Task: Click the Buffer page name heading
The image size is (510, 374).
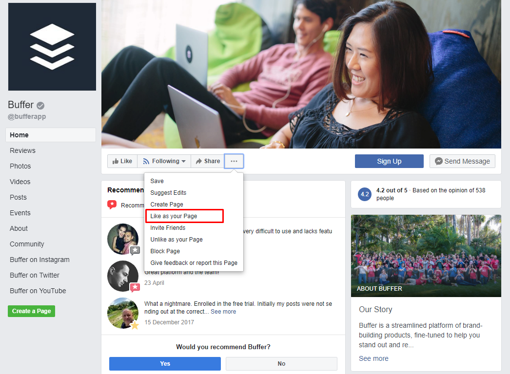Action: pyautogui.click(x=20, y=105)
